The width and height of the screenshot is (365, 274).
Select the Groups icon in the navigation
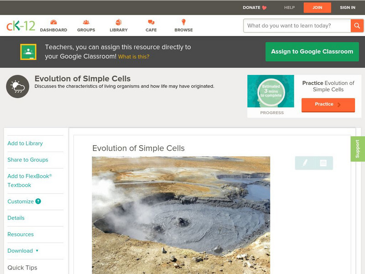(x=85, y=22)
